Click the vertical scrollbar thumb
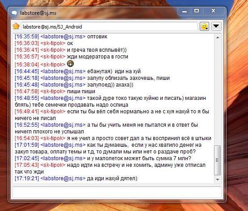 pyautogui.click(x=218, y=160)
